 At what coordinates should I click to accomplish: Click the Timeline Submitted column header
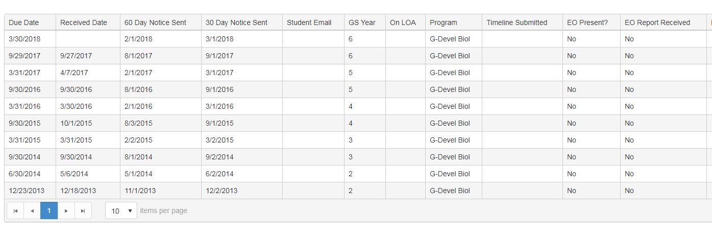[517, 22]
